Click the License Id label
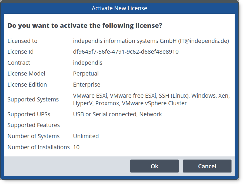The height and width of the screenshot is (184, 243). pyautogui.click(x=21, y=52)
